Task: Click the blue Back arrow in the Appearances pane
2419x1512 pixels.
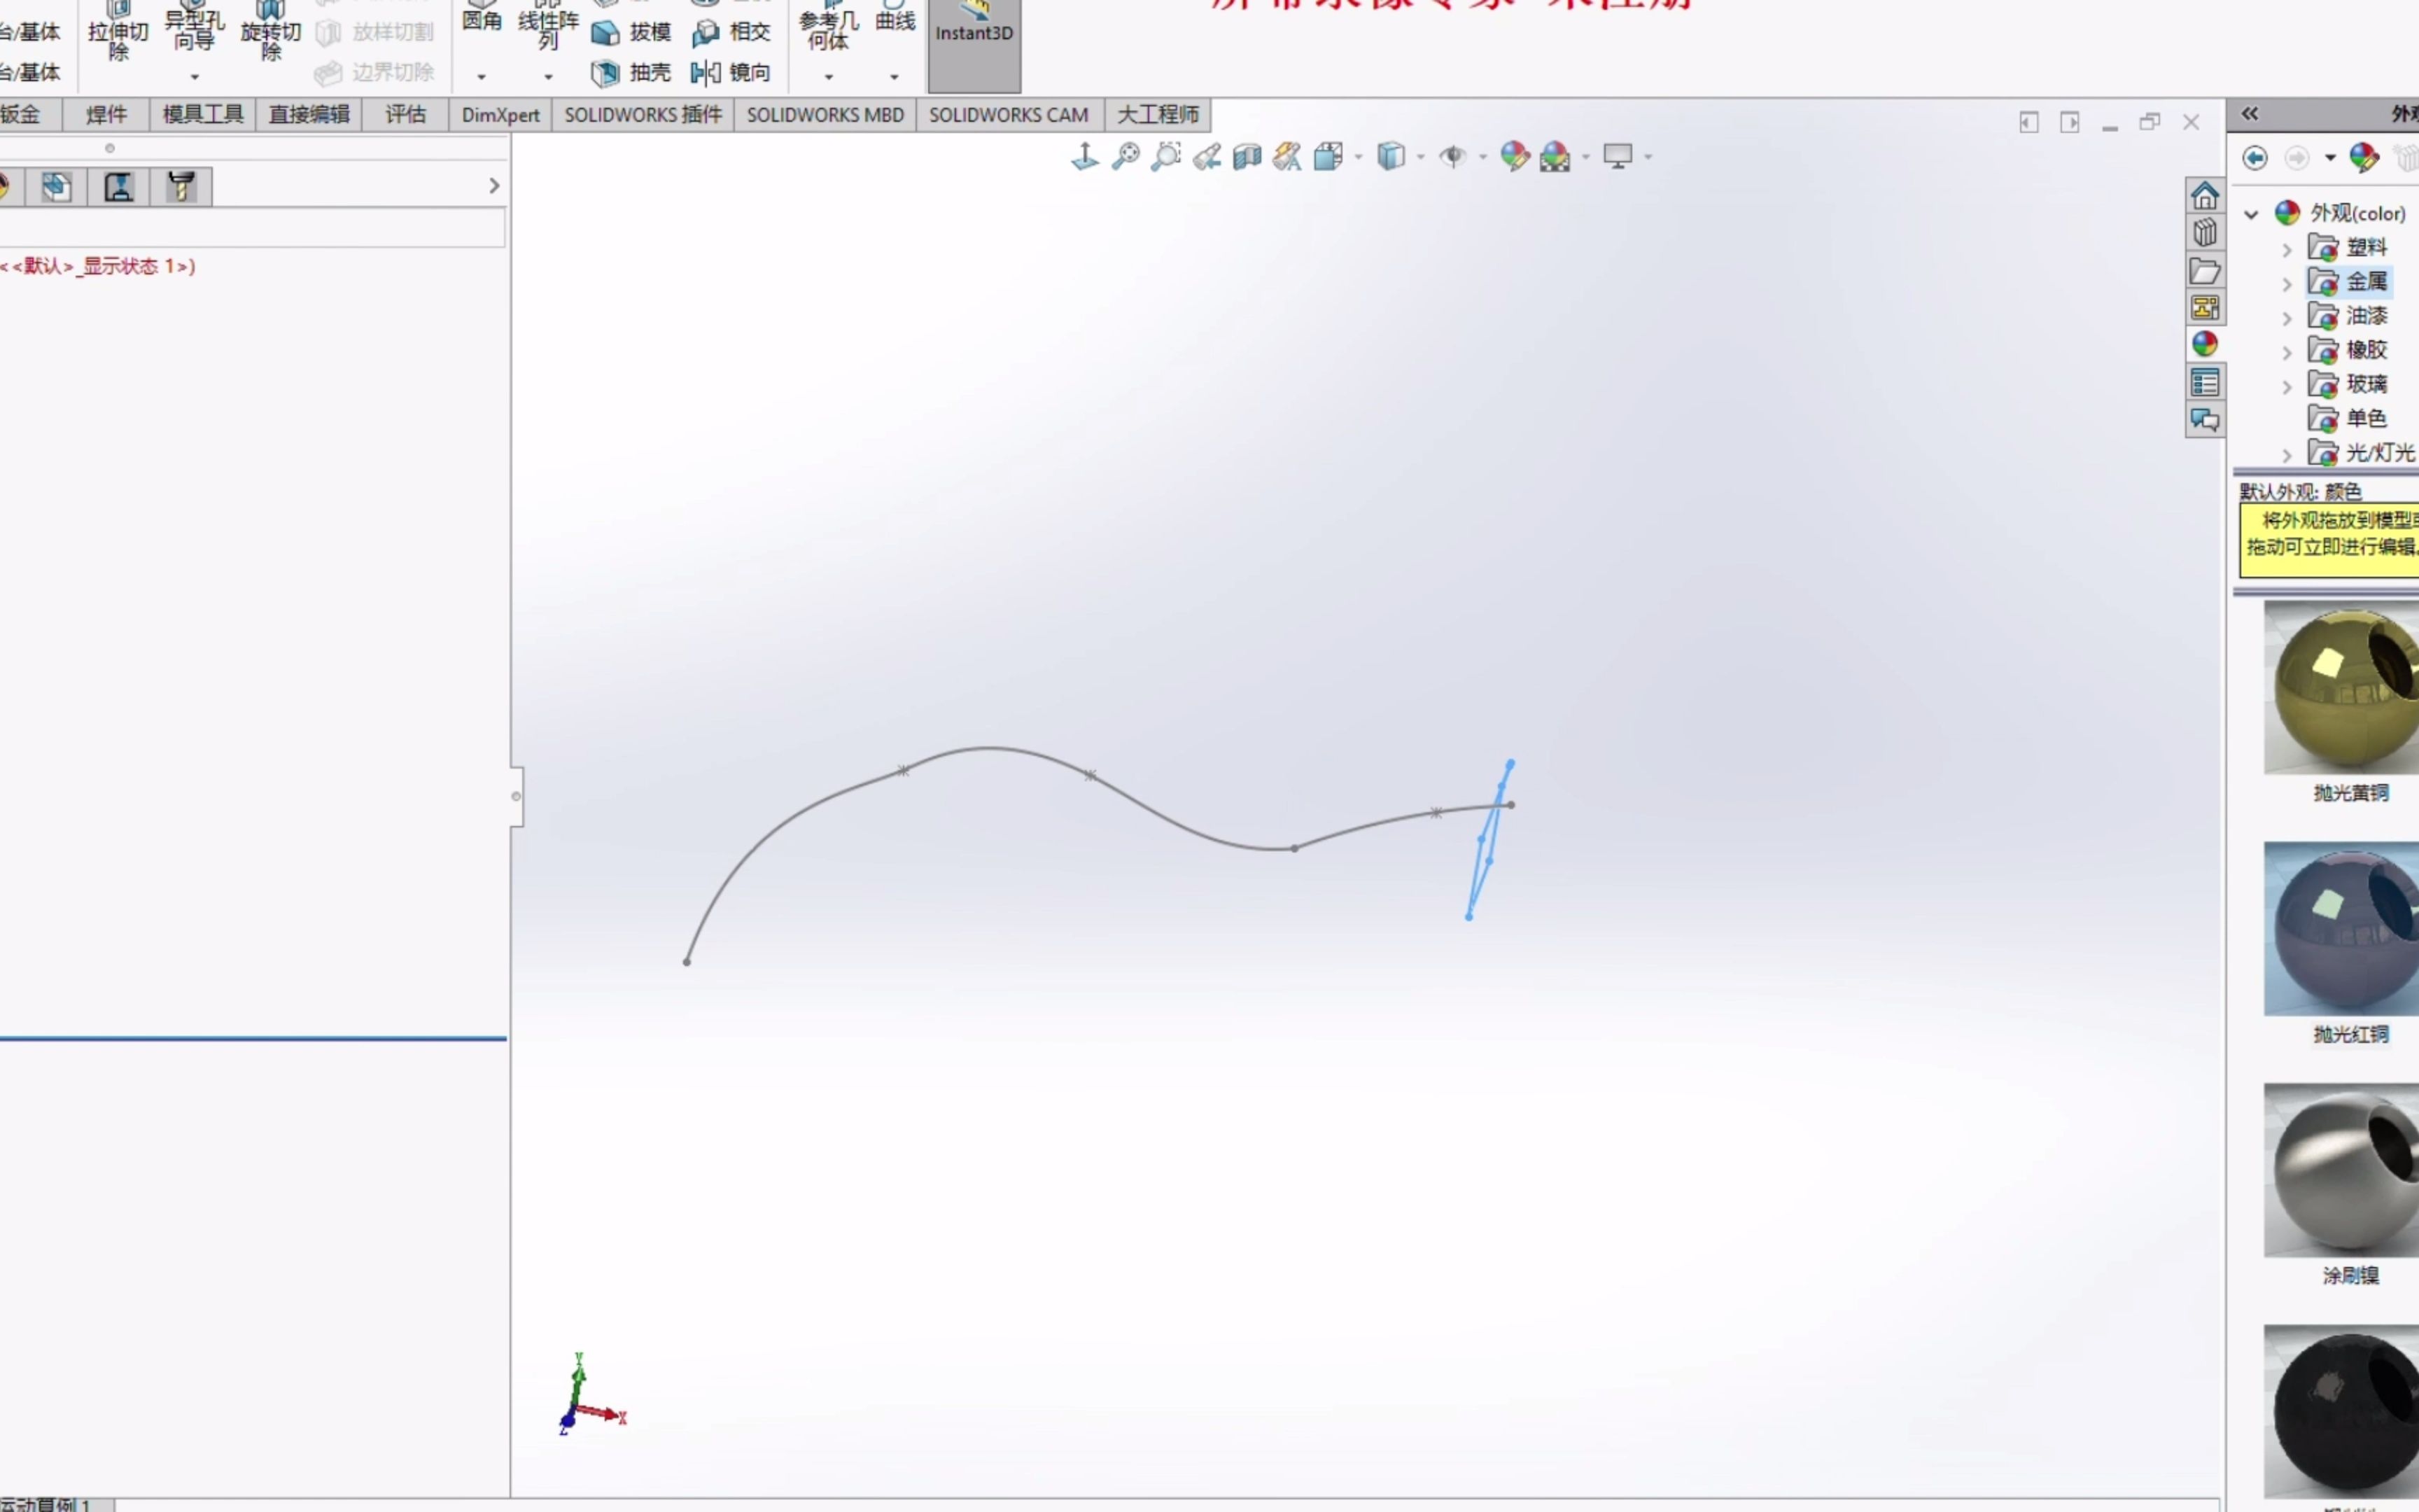Action: (2255, 158)
